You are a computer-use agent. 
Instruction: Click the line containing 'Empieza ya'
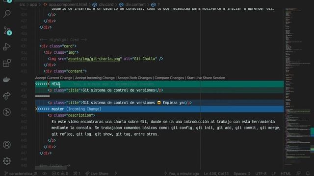159,103
